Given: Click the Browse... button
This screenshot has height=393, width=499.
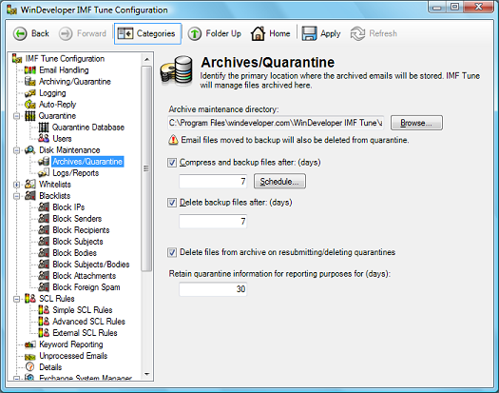Looking at the screenshot, I should 416,123.
